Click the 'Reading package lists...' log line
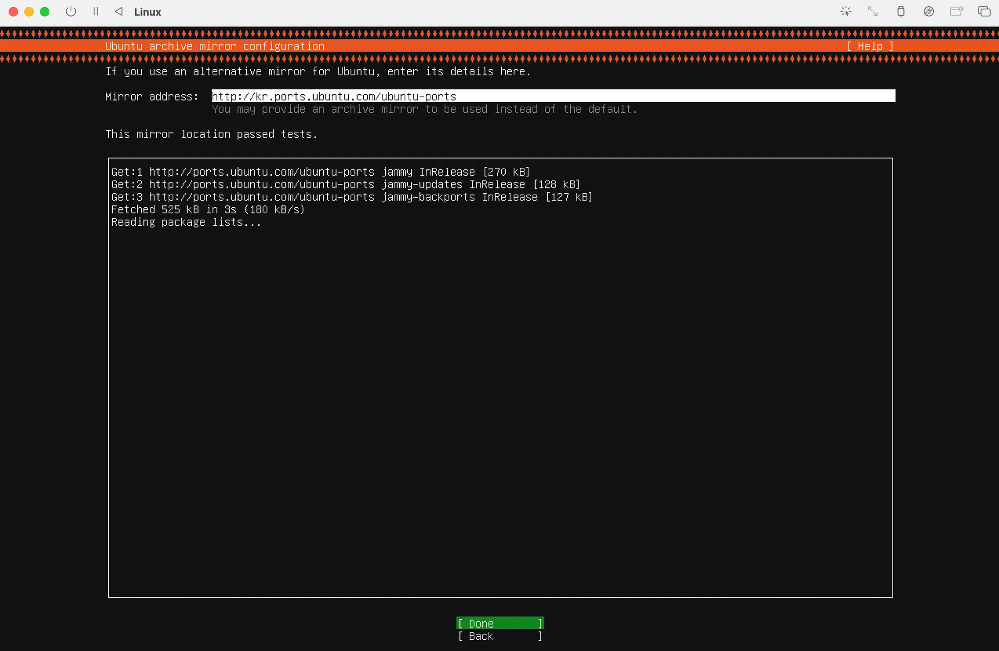This screenshot has height=651, width=999. click(x=186, y=223)
